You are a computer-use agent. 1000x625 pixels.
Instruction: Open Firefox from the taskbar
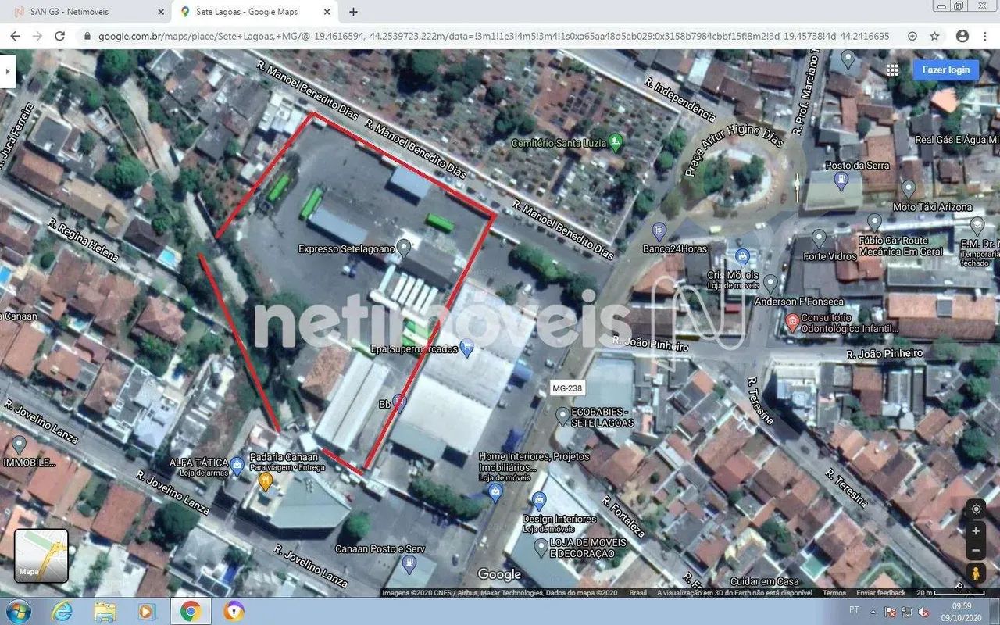click(x=232, y=609)
